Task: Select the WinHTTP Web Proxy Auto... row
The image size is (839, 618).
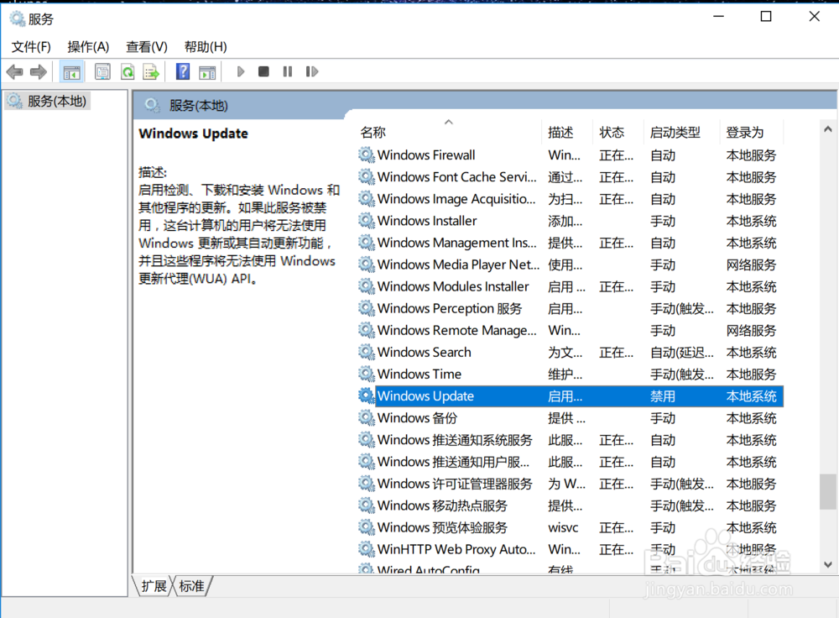Action: click(571, 549)
